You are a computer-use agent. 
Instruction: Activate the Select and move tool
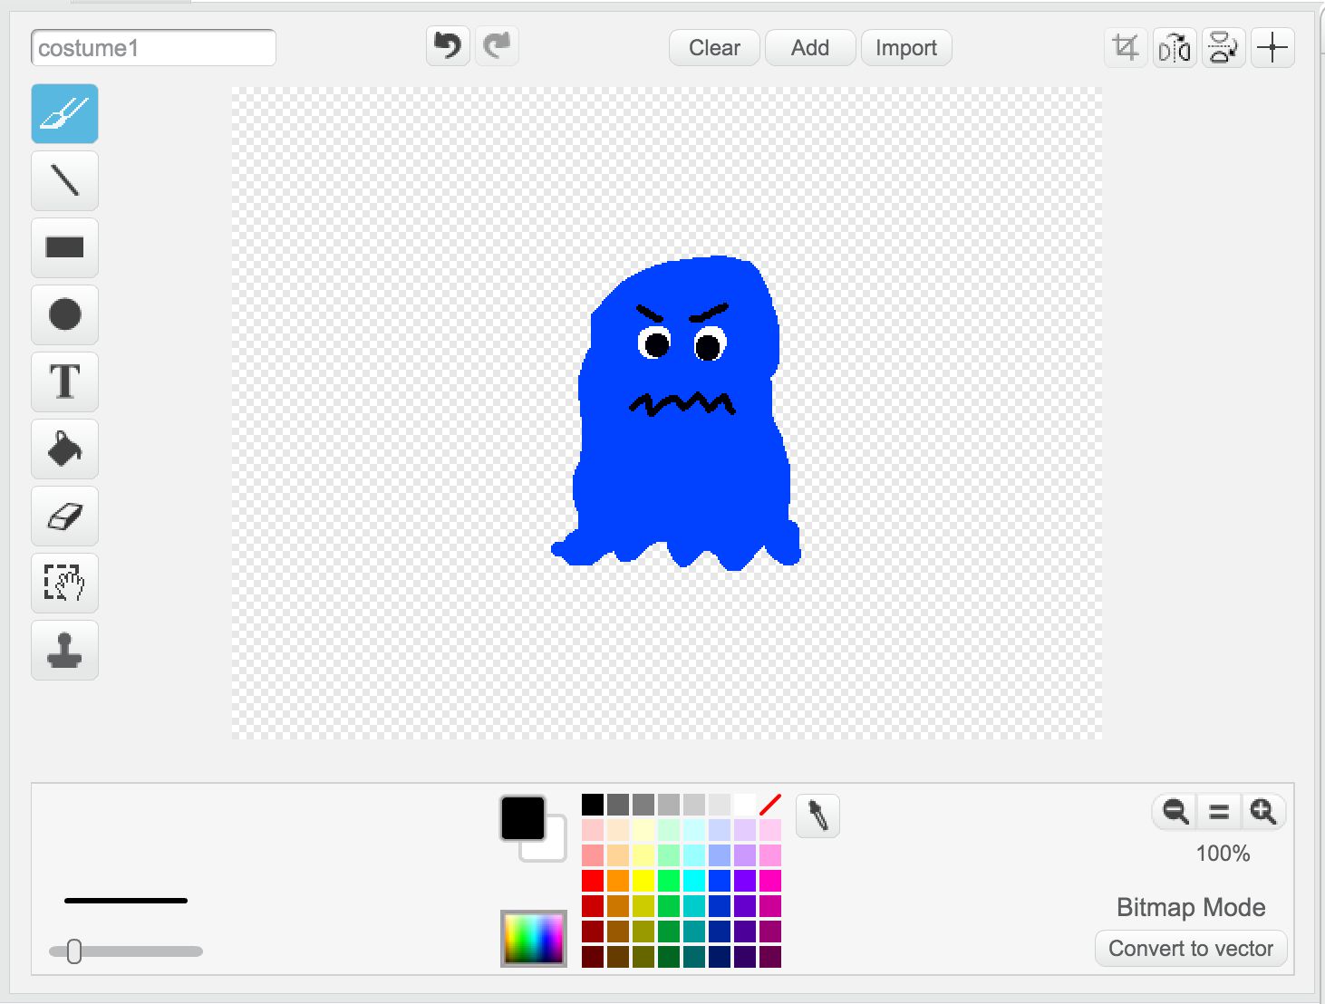[x=64, y=583]
